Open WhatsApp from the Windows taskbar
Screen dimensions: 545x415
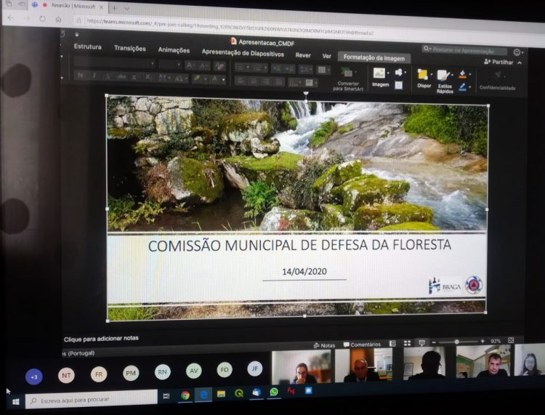(x=274, y=392)
